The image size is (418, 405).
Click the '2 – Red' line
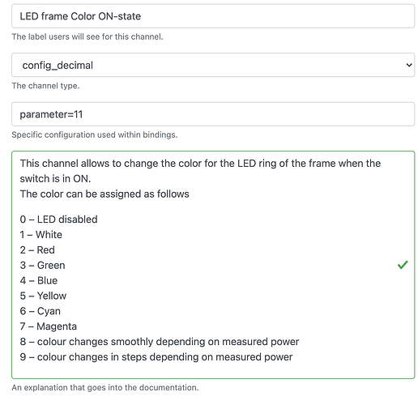click(x=37, y=250)
